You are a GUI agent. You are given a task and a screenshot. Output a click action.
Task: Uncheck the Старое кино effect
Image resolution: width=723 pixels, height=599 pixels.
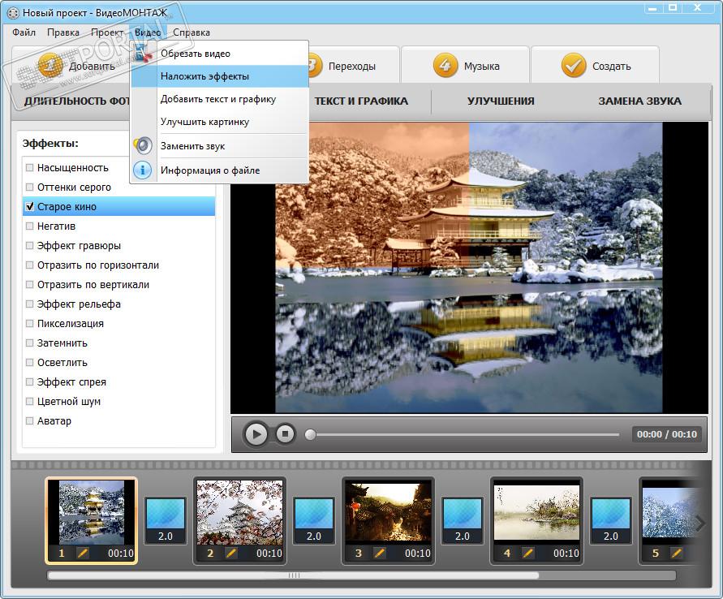(x=30, y=207)
